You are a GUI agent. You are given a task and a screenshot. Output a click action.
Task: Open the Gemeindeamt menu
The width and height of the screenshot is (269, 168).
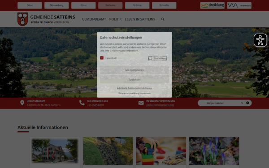point(94,19)
